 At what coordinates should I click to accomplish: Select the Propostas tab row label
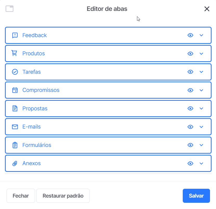pyautogui.click(x=35, y=109)
